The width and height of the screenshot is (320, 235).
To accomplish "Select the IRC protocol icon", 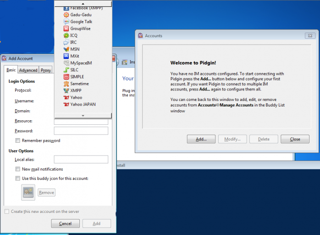I will click(x=66, y=42).
